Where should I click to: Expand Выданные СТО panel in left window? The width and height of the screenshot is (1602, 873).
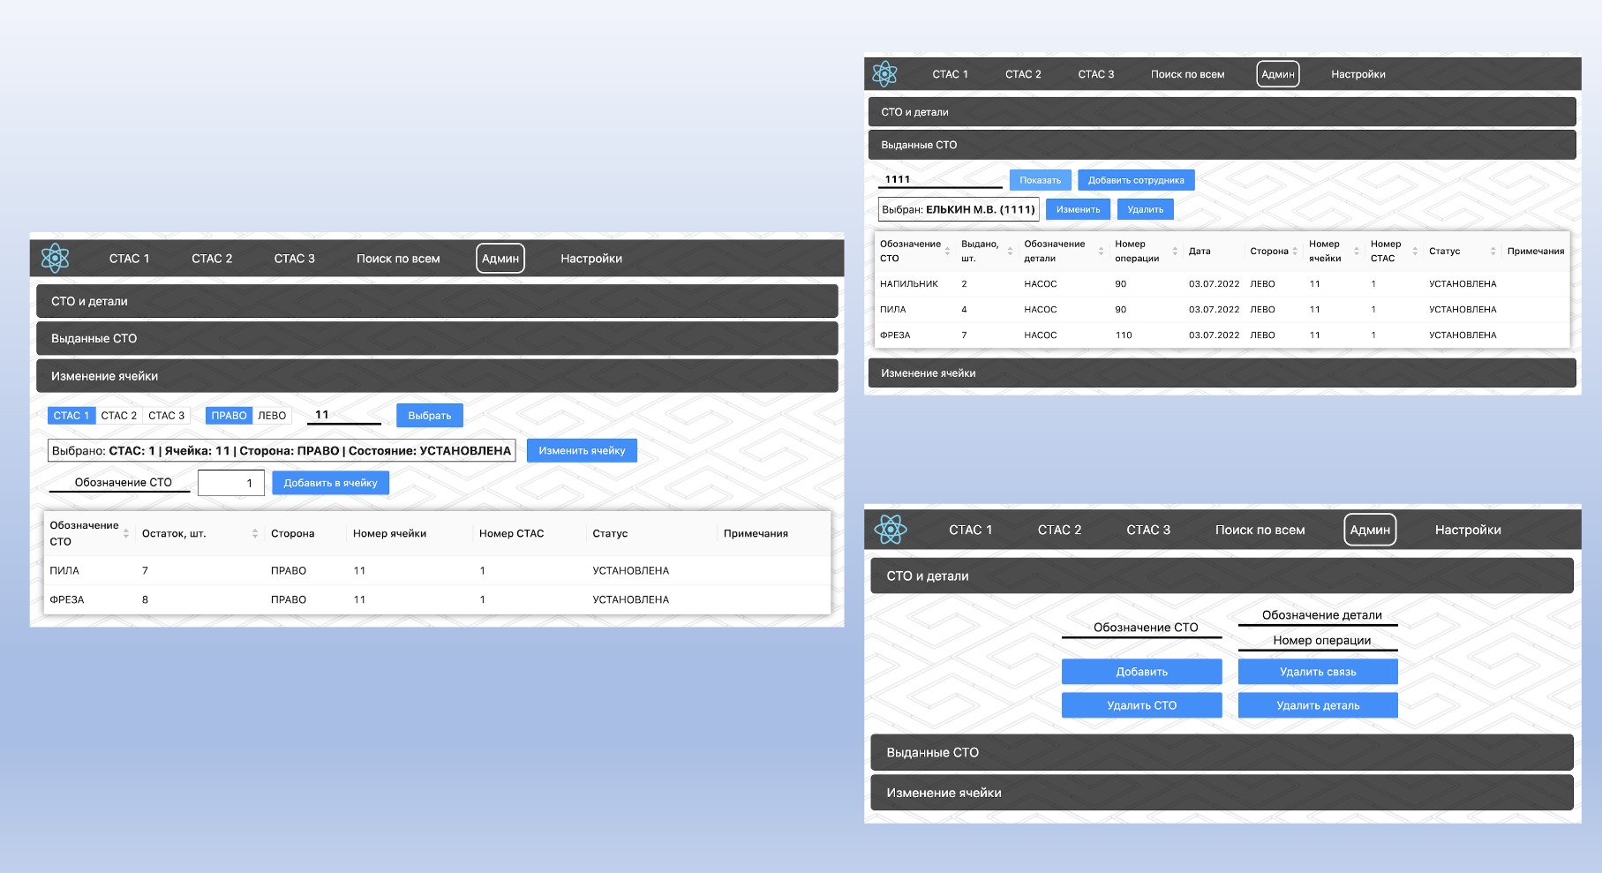click(x=437, y=338)
